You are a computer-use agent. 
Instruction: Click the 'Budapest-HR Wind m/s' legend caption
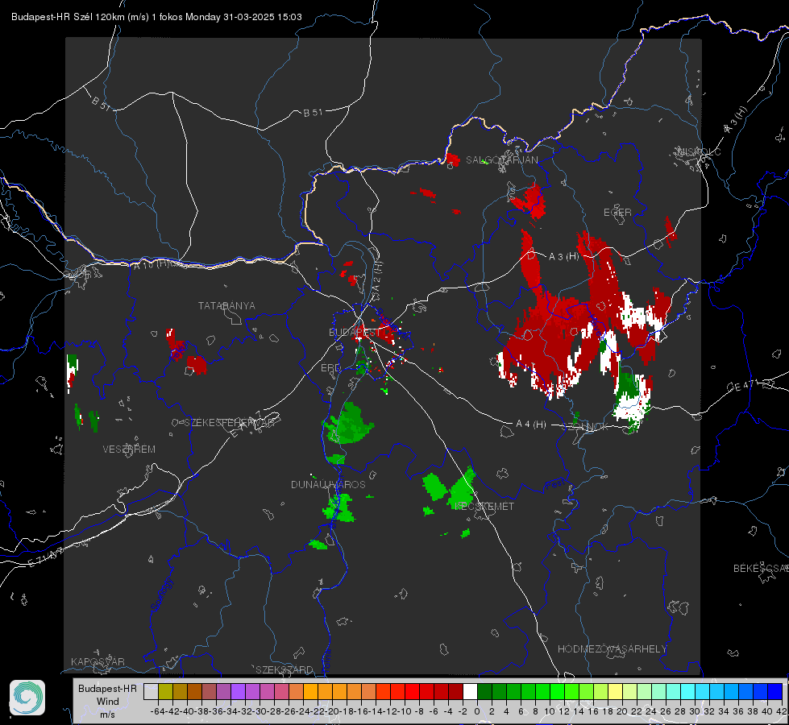pyautogui.click(x=108, y=702)
